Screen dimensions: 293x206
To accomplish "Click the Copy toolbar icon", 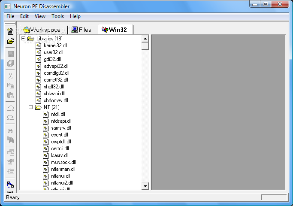I will click(x=10, y=85).
